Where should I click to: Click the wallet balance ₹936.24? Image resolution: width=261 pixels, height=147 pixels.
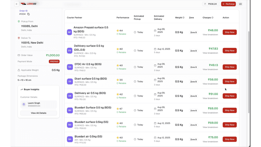coord(211,4)
